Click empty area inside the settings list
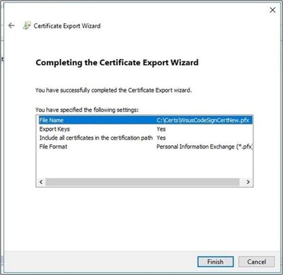 pos(144,164)
